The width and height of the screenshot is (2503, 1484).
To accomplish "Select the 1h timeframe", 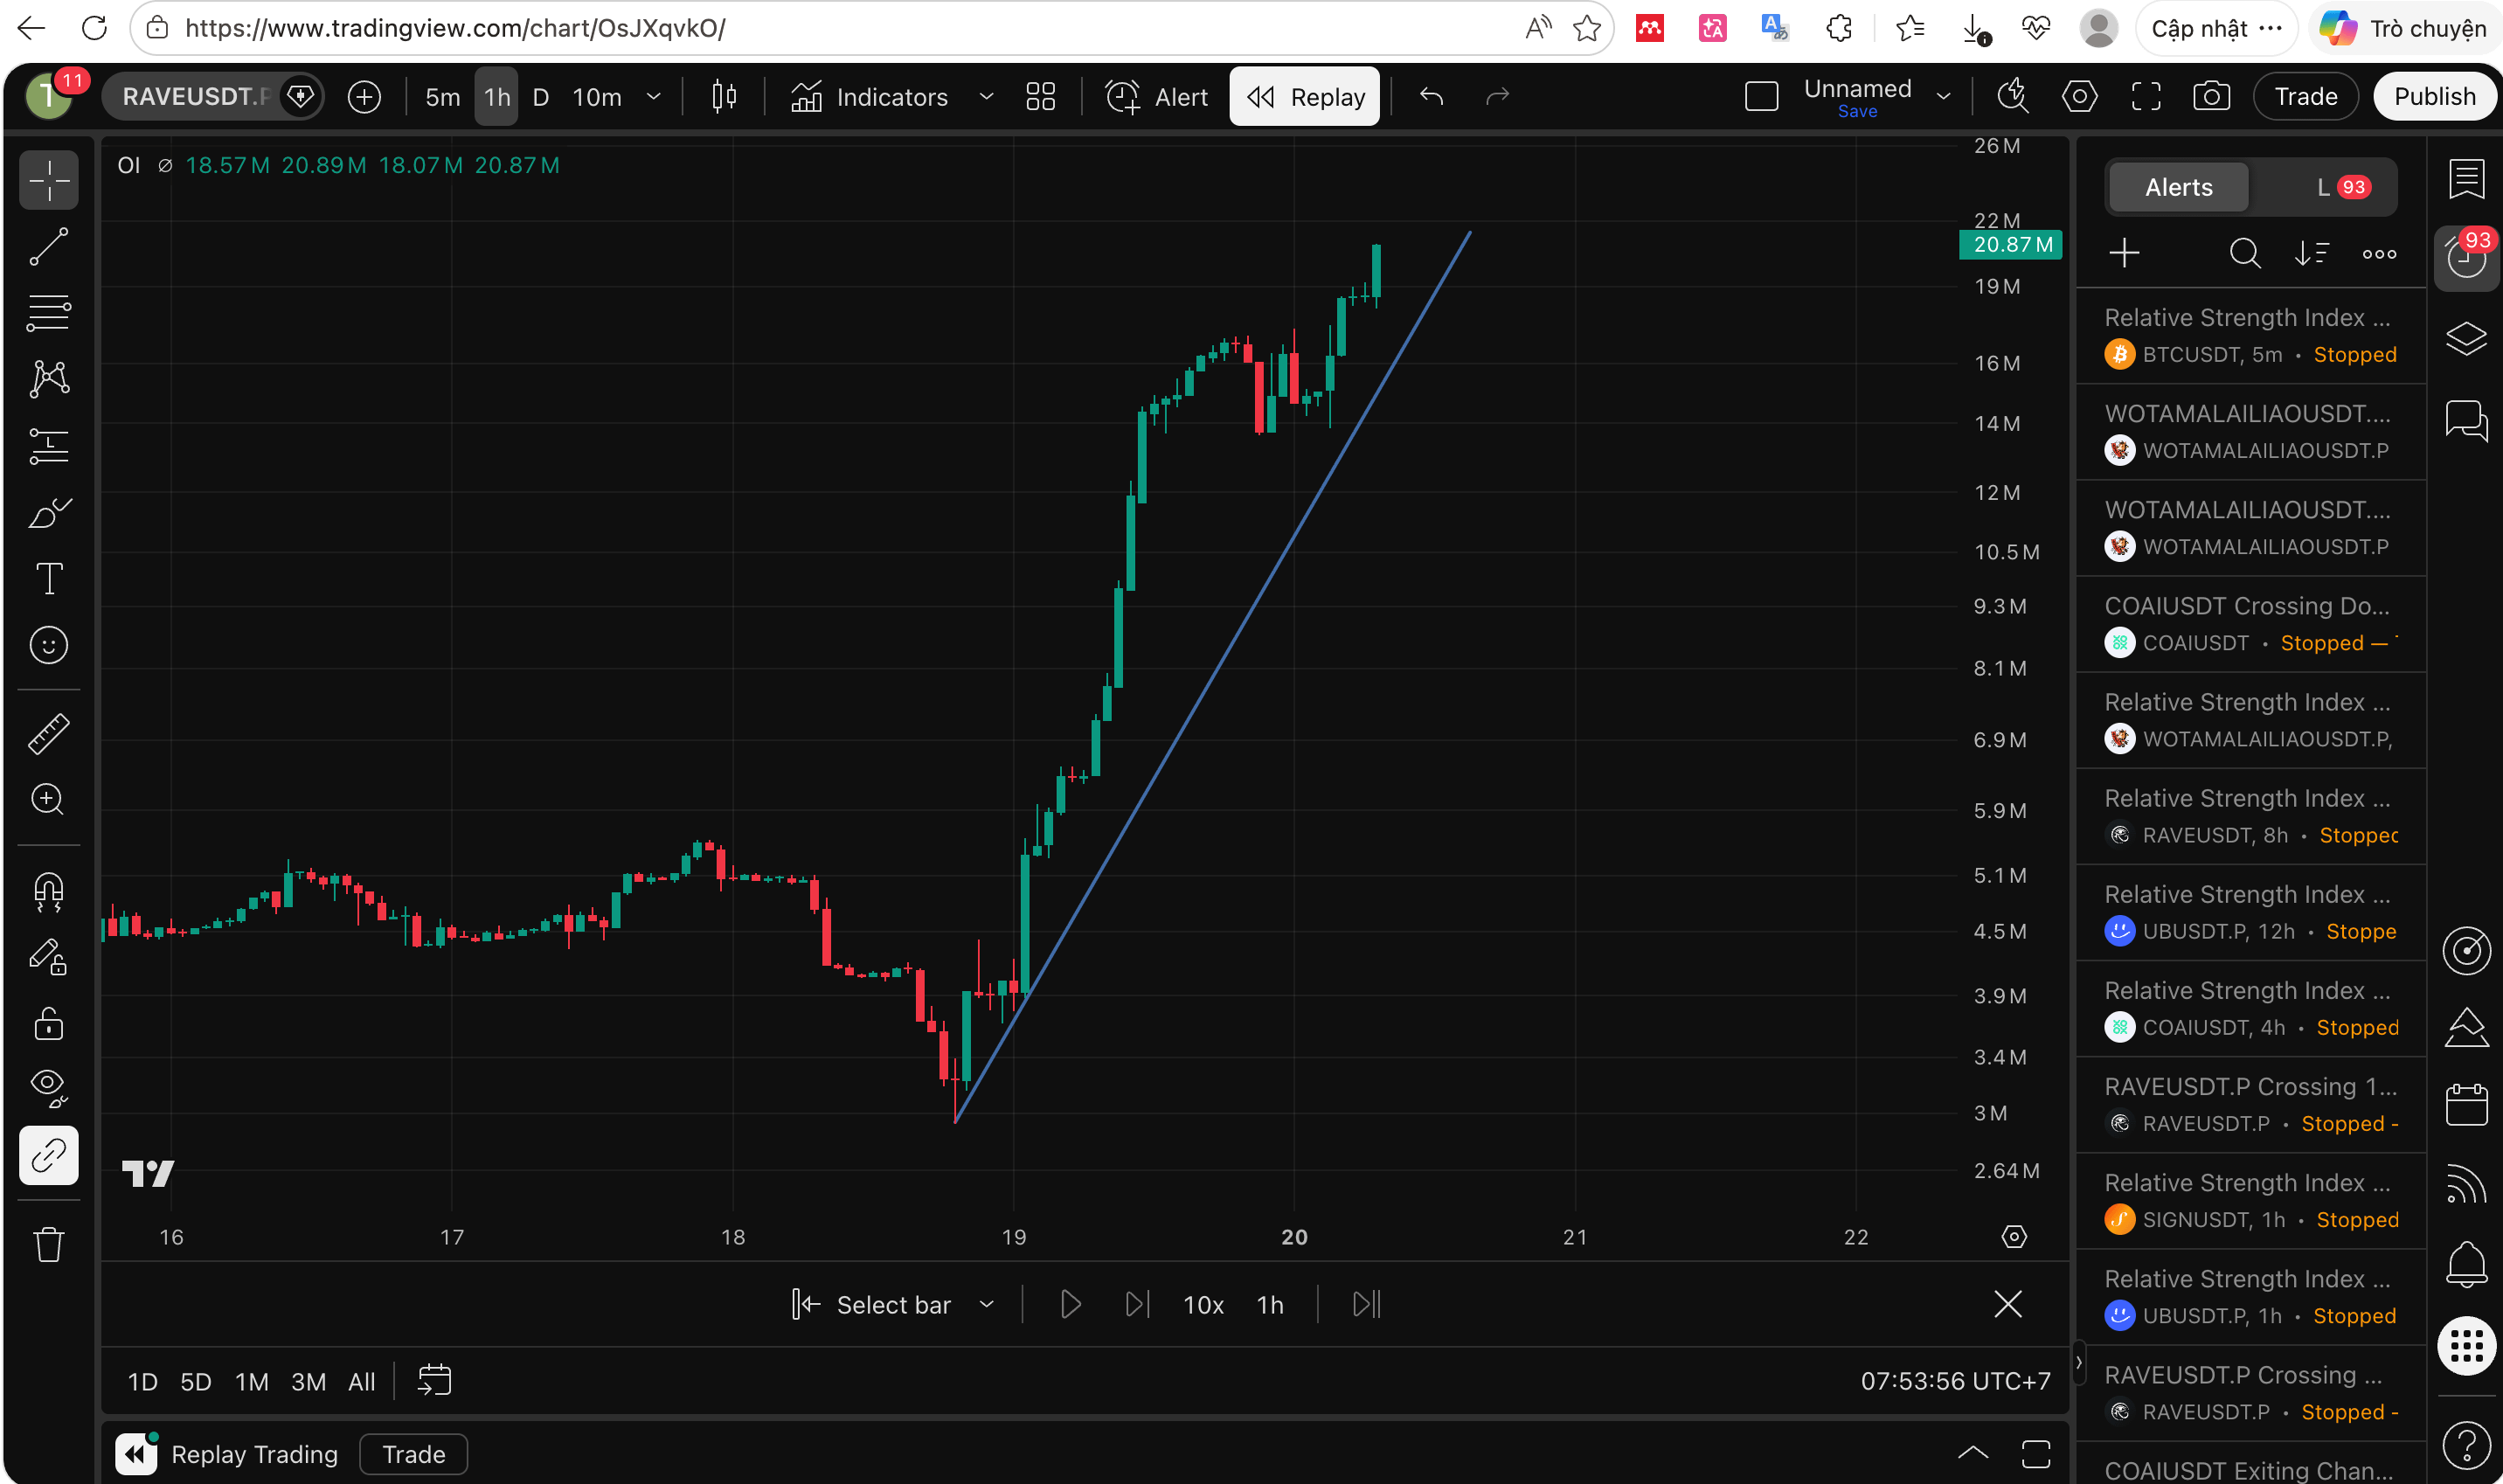I will 496,96.
